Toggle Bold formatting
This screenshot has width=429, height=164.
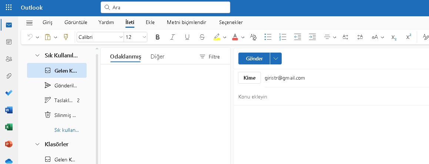coord(157,37)
